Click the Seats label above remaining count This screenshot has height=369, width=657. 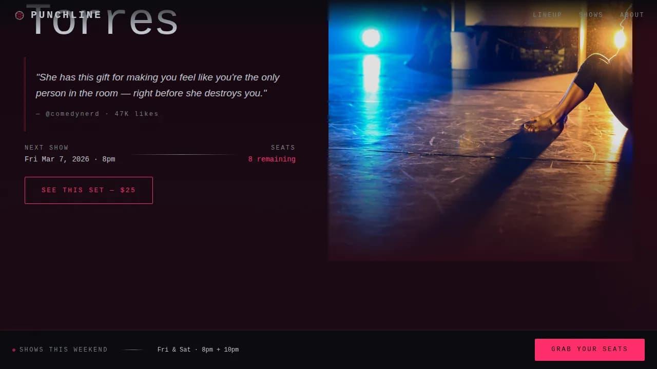(283, 148)
